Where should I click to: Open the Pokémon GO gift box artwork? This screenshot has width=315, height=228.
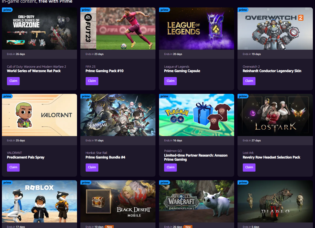pyautogui.click(x=197, y=115)
